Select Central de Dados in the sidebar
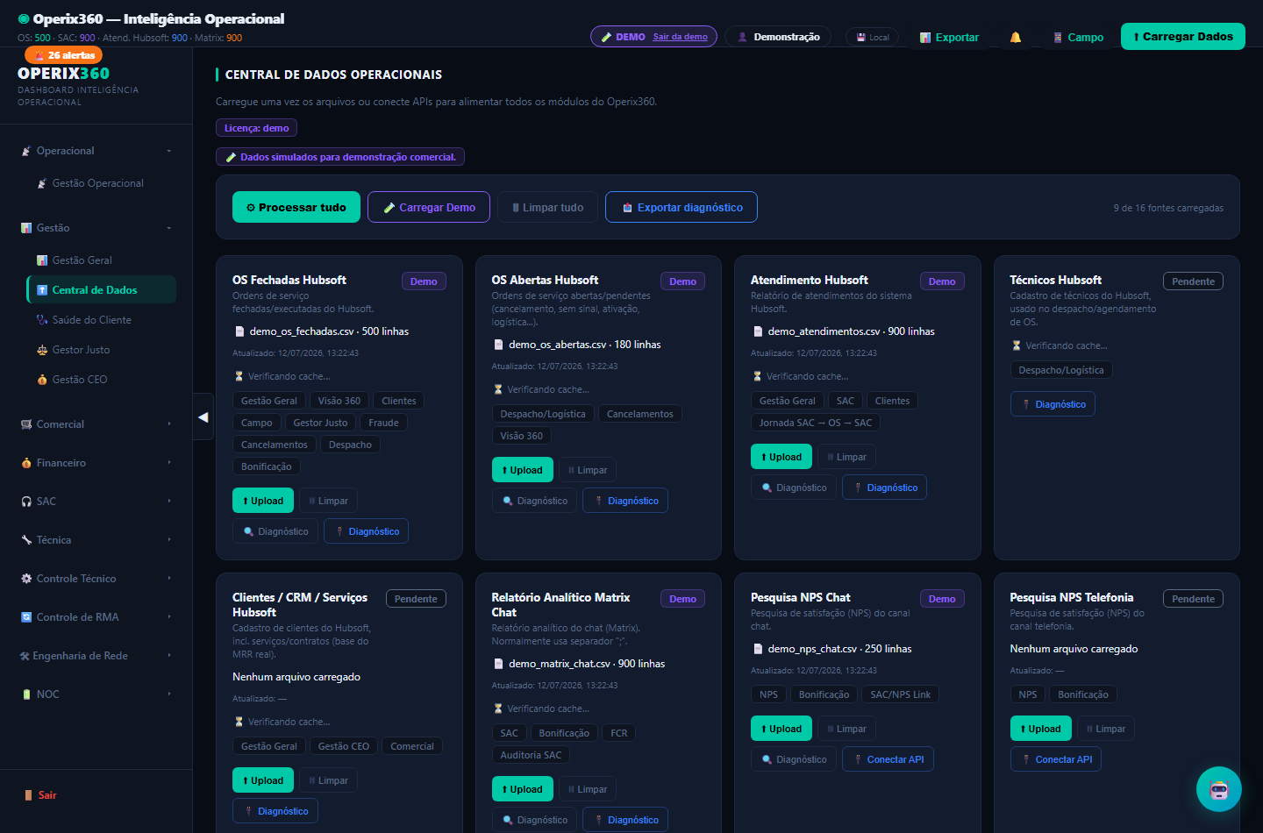Viewport: 1263px width, 833px height. 101,290
